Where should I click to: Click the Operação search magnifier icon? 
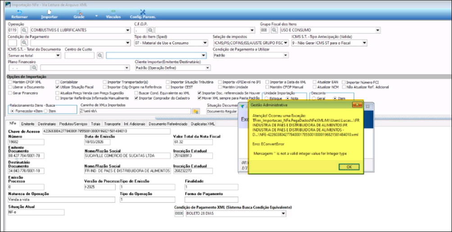pos(25,31)
